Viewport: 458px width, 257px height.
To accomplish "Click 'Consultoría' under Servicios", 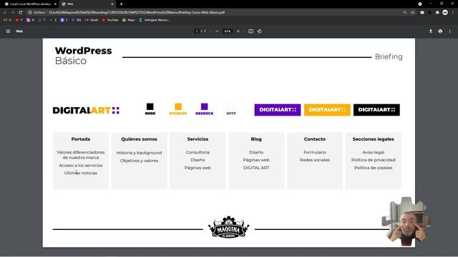I will 198,152.
